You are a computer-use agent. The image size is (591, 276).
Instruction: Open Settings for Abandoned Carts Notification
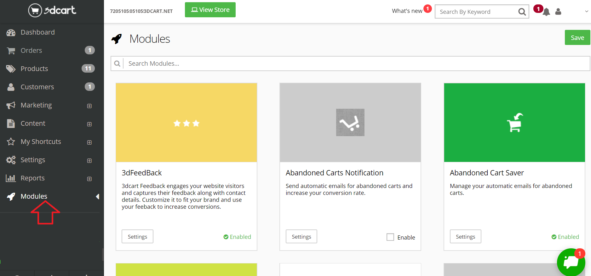[x=301, y=236]
